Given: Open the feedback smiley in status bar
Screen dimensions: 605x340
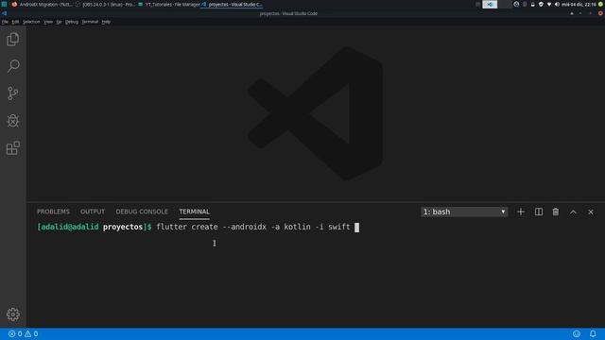Looking at the screenshot, I should coord(577,333).
